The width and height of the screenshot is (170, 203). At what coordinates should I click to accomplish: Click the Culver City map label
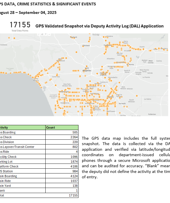coord(56,76)
